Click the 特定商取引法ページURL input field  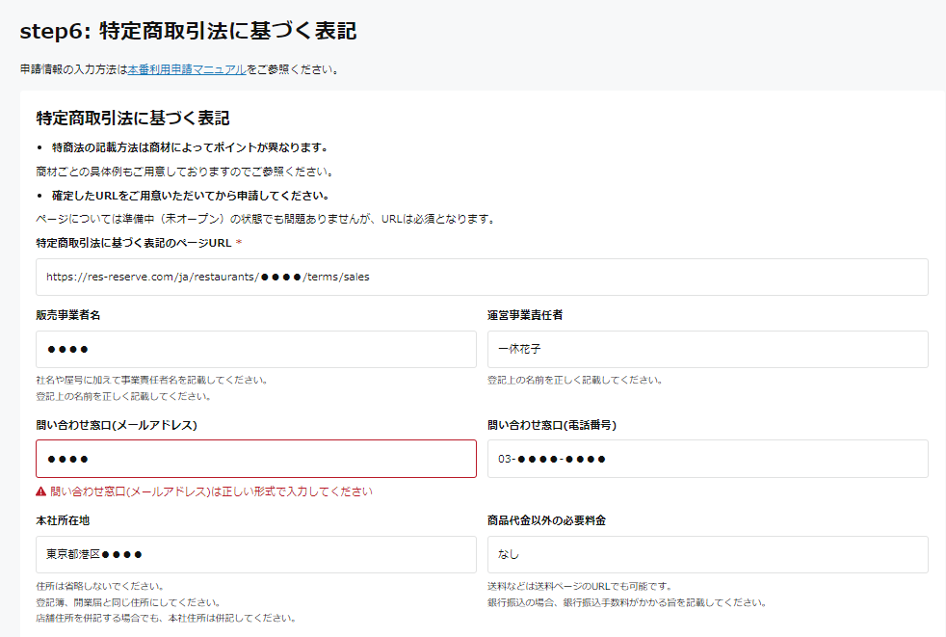tap(482, 277)
